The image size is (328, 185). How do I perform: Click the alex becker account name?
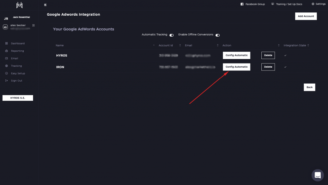pyautogui.click(x=18, y=25)
